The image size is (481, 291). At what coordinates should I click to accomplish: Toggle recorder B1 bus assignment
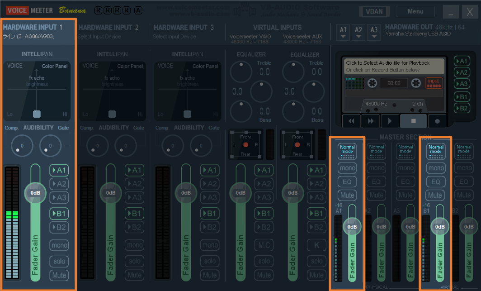(x=462, y=97)
